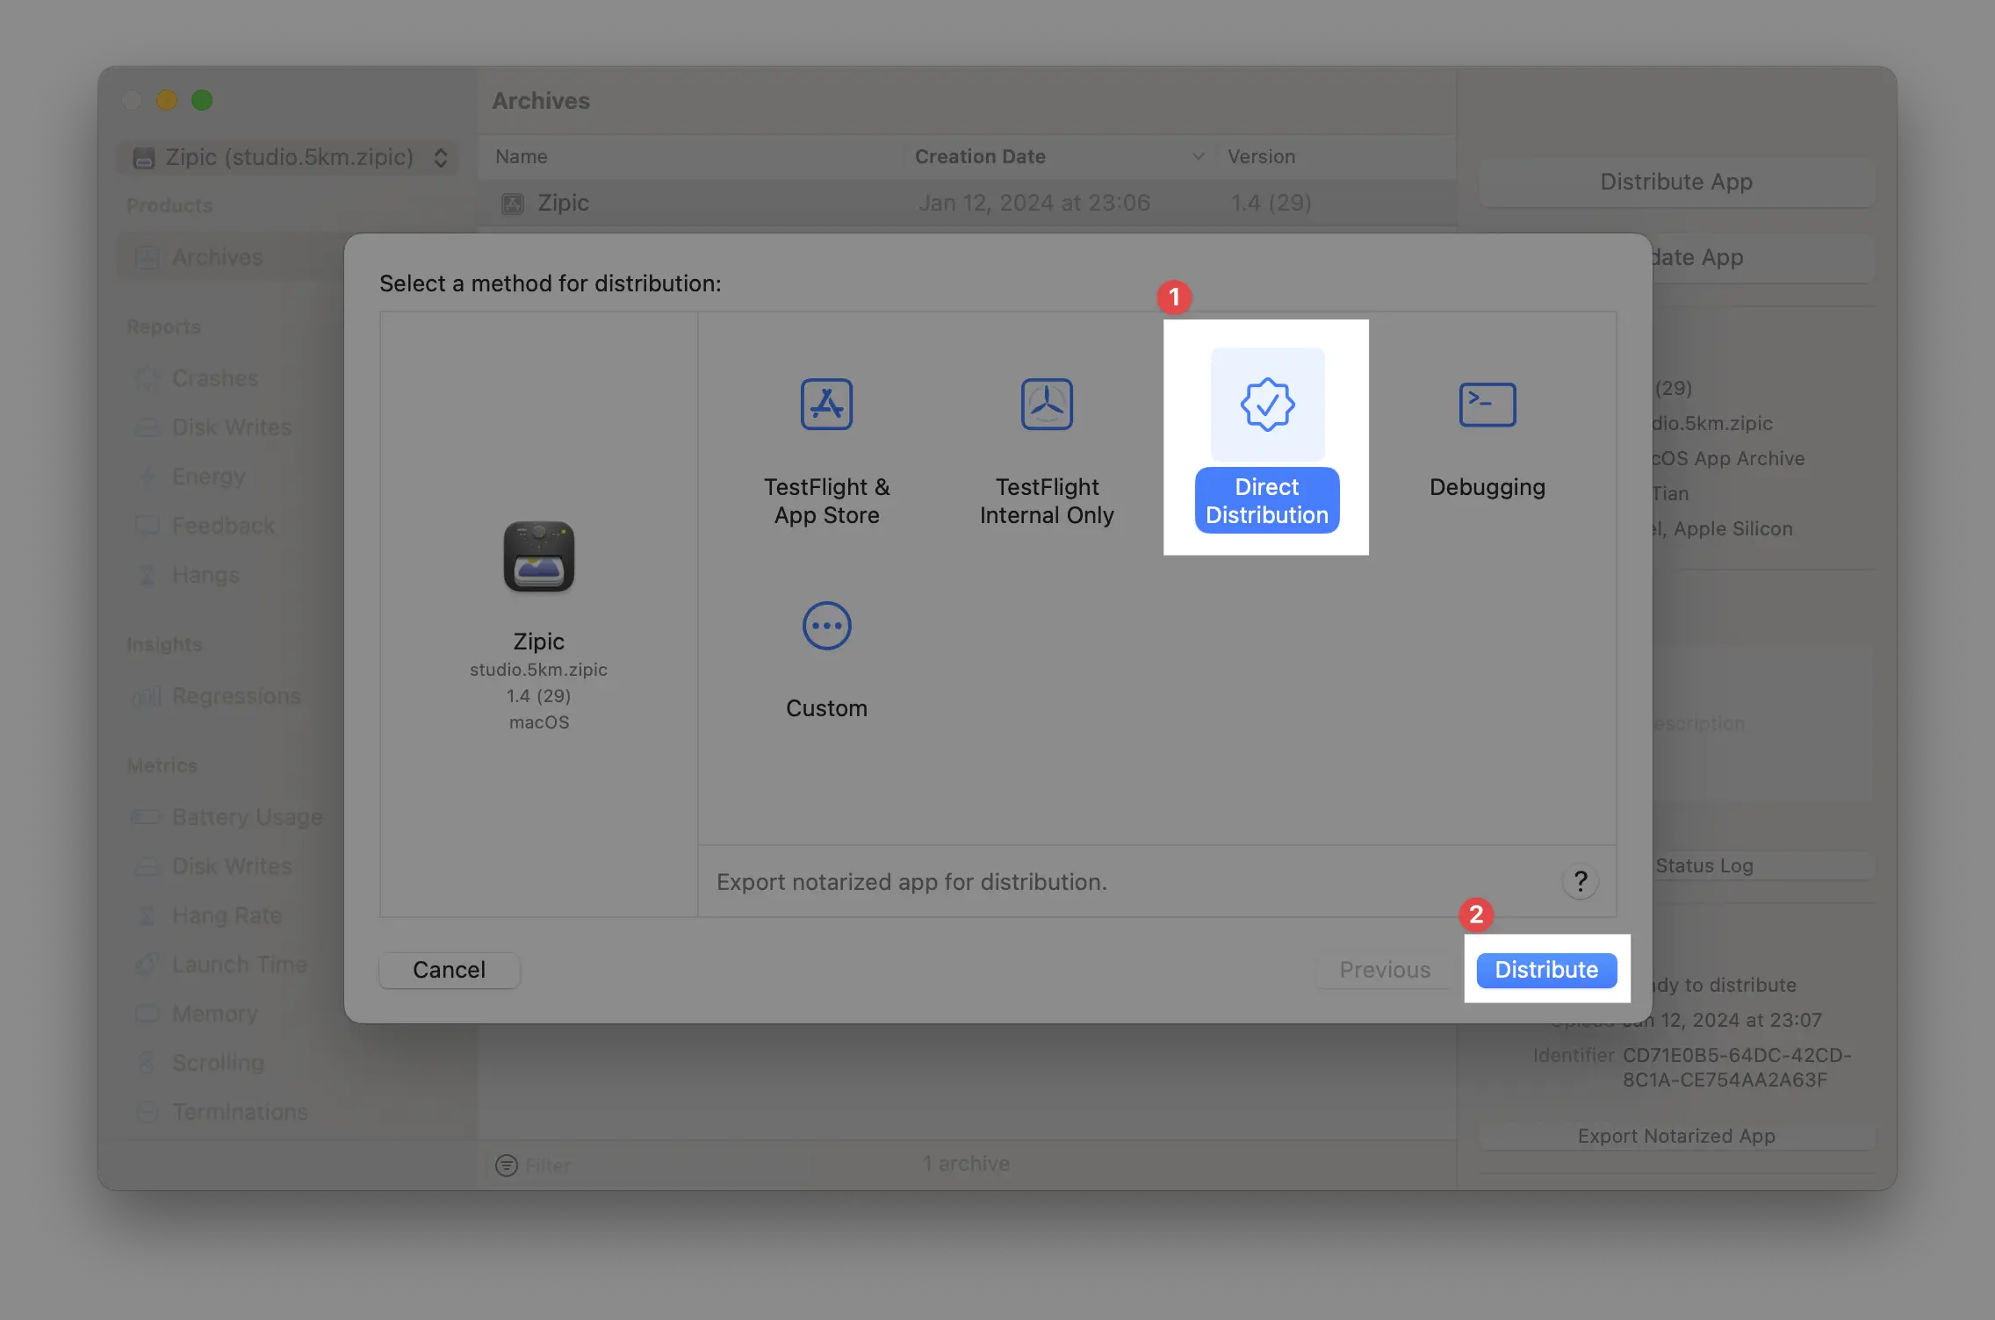Open the Hangs report

click(x=205, y=575)
